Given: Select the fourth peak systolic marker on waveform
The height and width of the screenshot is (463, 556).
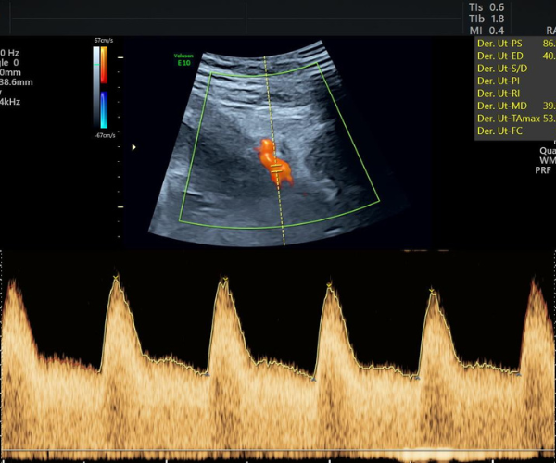Looking at the screenshot, I should click(431, 291).
